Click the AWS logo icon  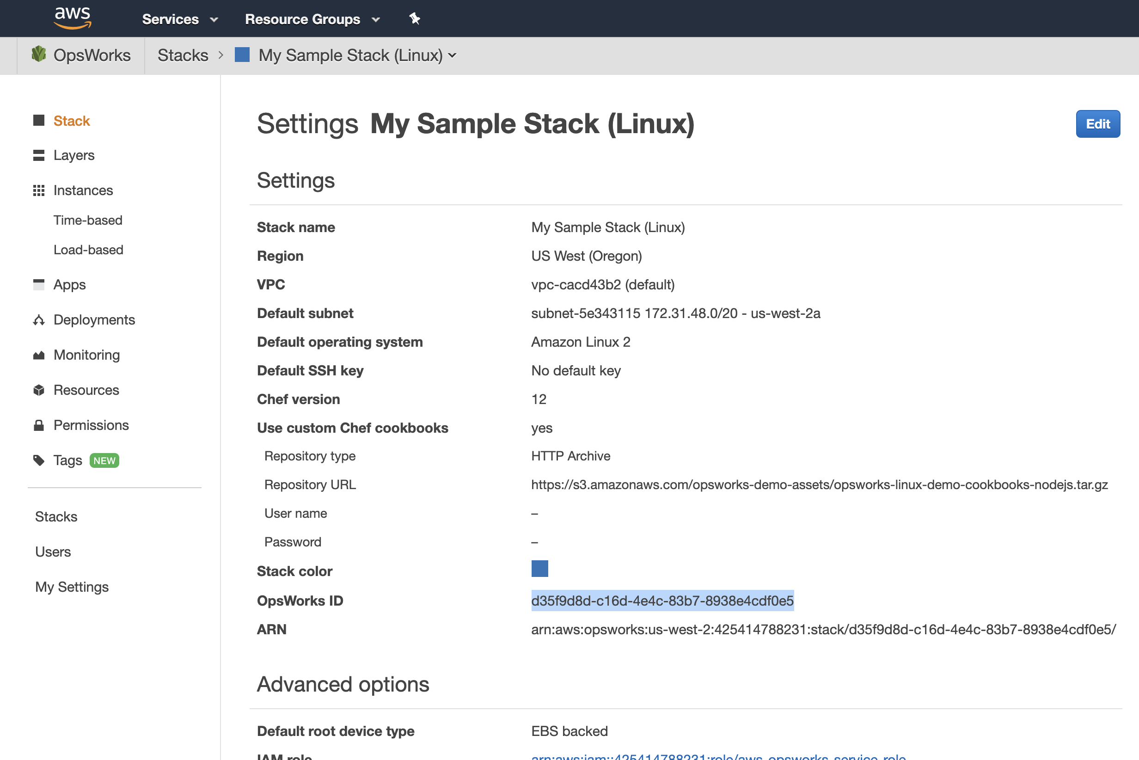(72, 18)
